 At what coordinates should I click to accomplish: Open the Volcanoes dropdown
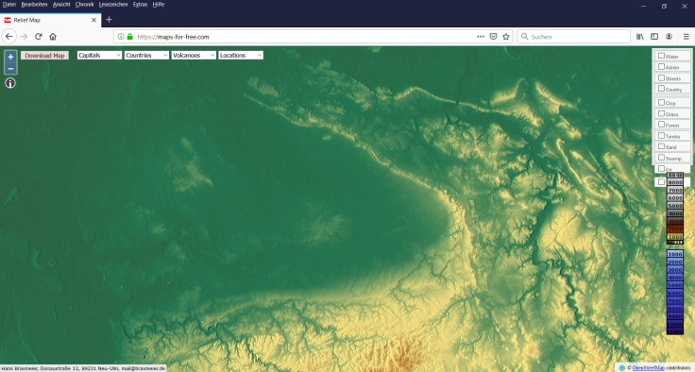point(194,55)
